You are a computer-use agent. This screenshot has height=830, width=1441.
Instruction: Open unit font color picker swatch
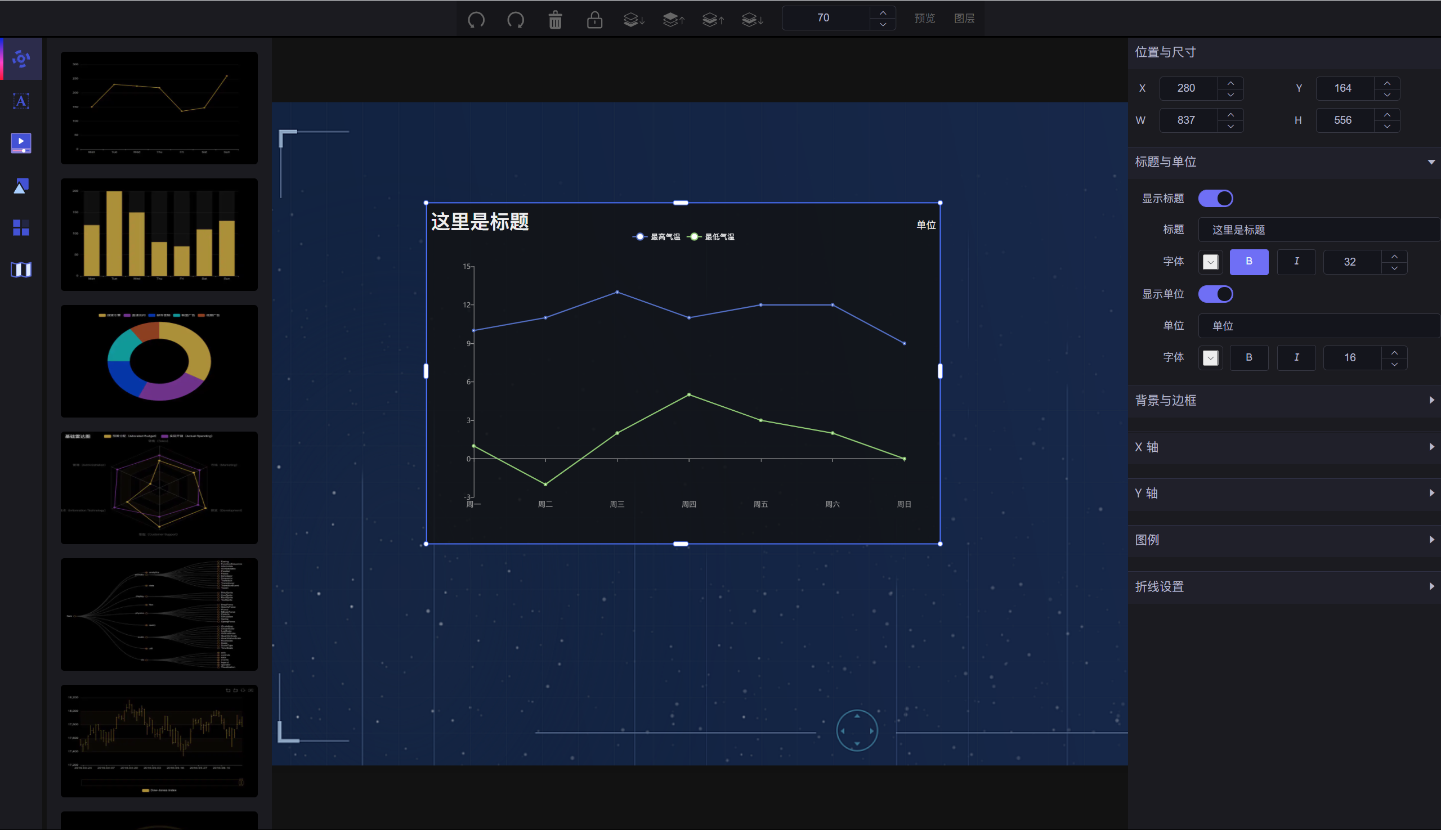pos(1210,357)
